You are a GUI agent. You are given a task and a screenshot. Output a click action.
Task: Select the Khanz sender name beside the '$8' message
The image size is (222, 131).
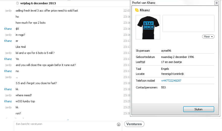click(8, 29)
